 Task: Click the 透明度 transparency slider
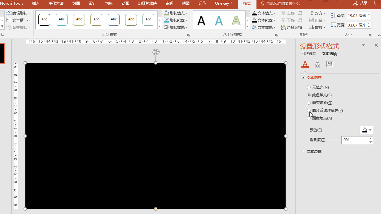click(334, 140)
